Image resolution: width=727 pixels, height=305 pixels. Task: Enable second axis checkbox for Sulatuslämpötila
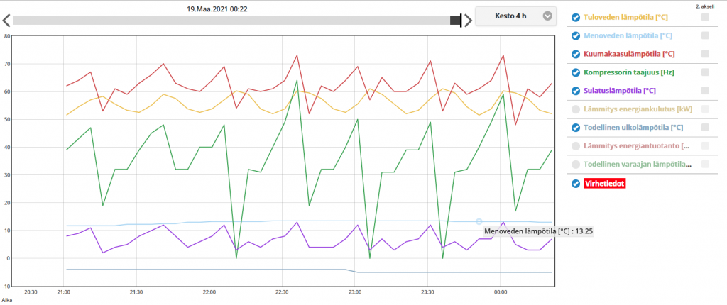tap(705, 91)
